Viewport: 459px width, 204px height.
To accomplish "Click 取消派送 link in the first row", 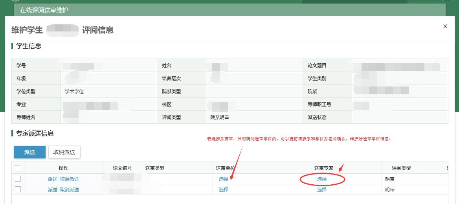I will (70, 179).
